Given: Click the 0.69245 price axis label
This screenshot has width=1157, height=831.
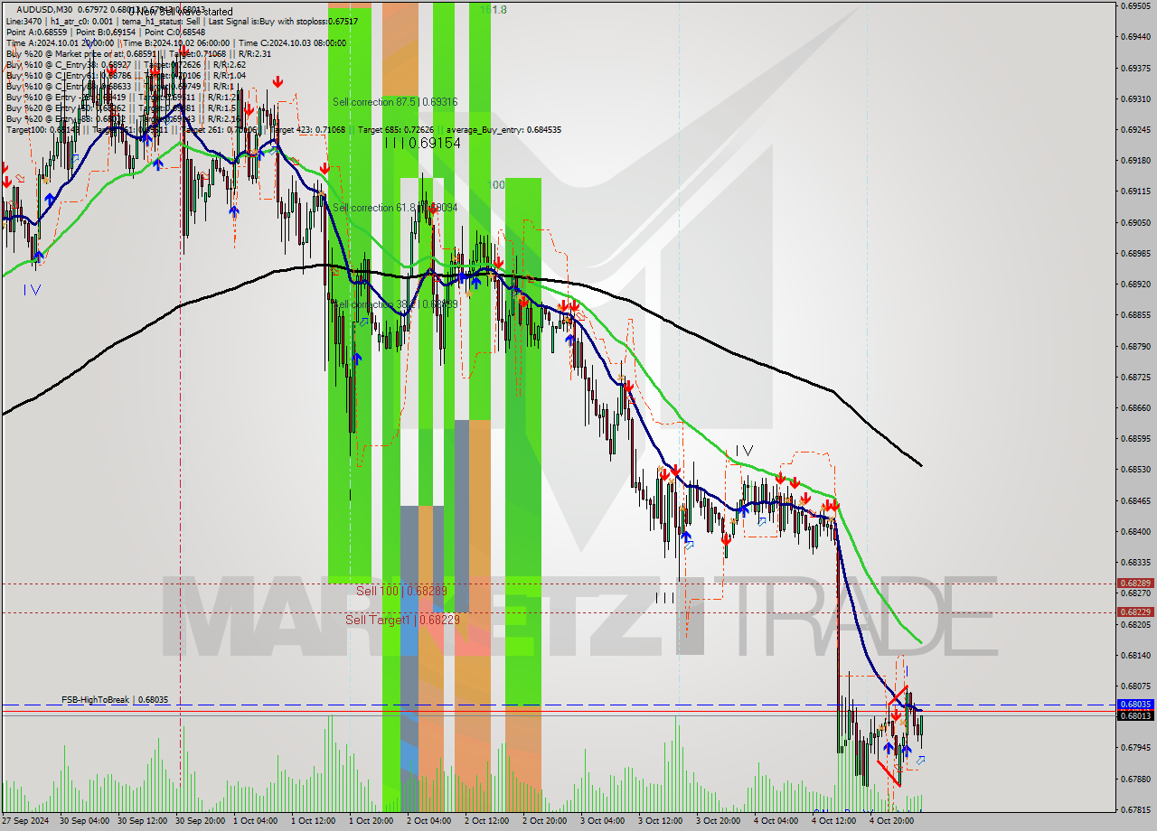Looking at the screenshot, I should click(x=1135, y=129).
